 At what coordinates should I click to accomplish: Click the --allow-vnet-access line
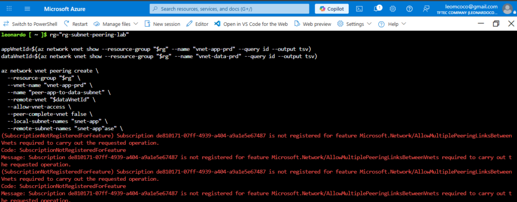point(39,107)
